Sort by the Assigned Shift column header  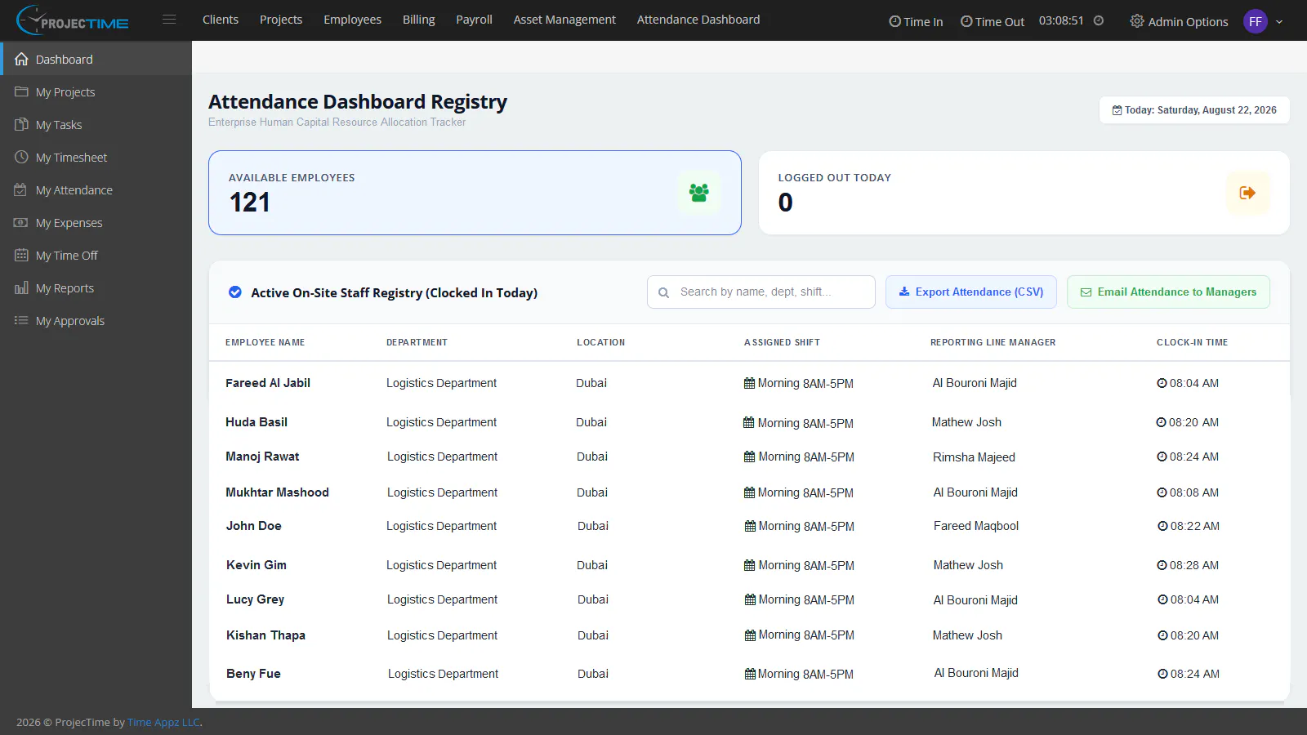coord(782,342)
